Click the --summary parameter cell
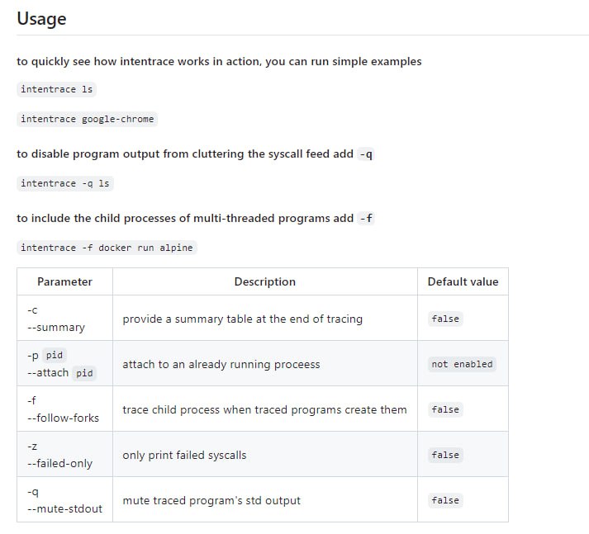 click(56, 327)
